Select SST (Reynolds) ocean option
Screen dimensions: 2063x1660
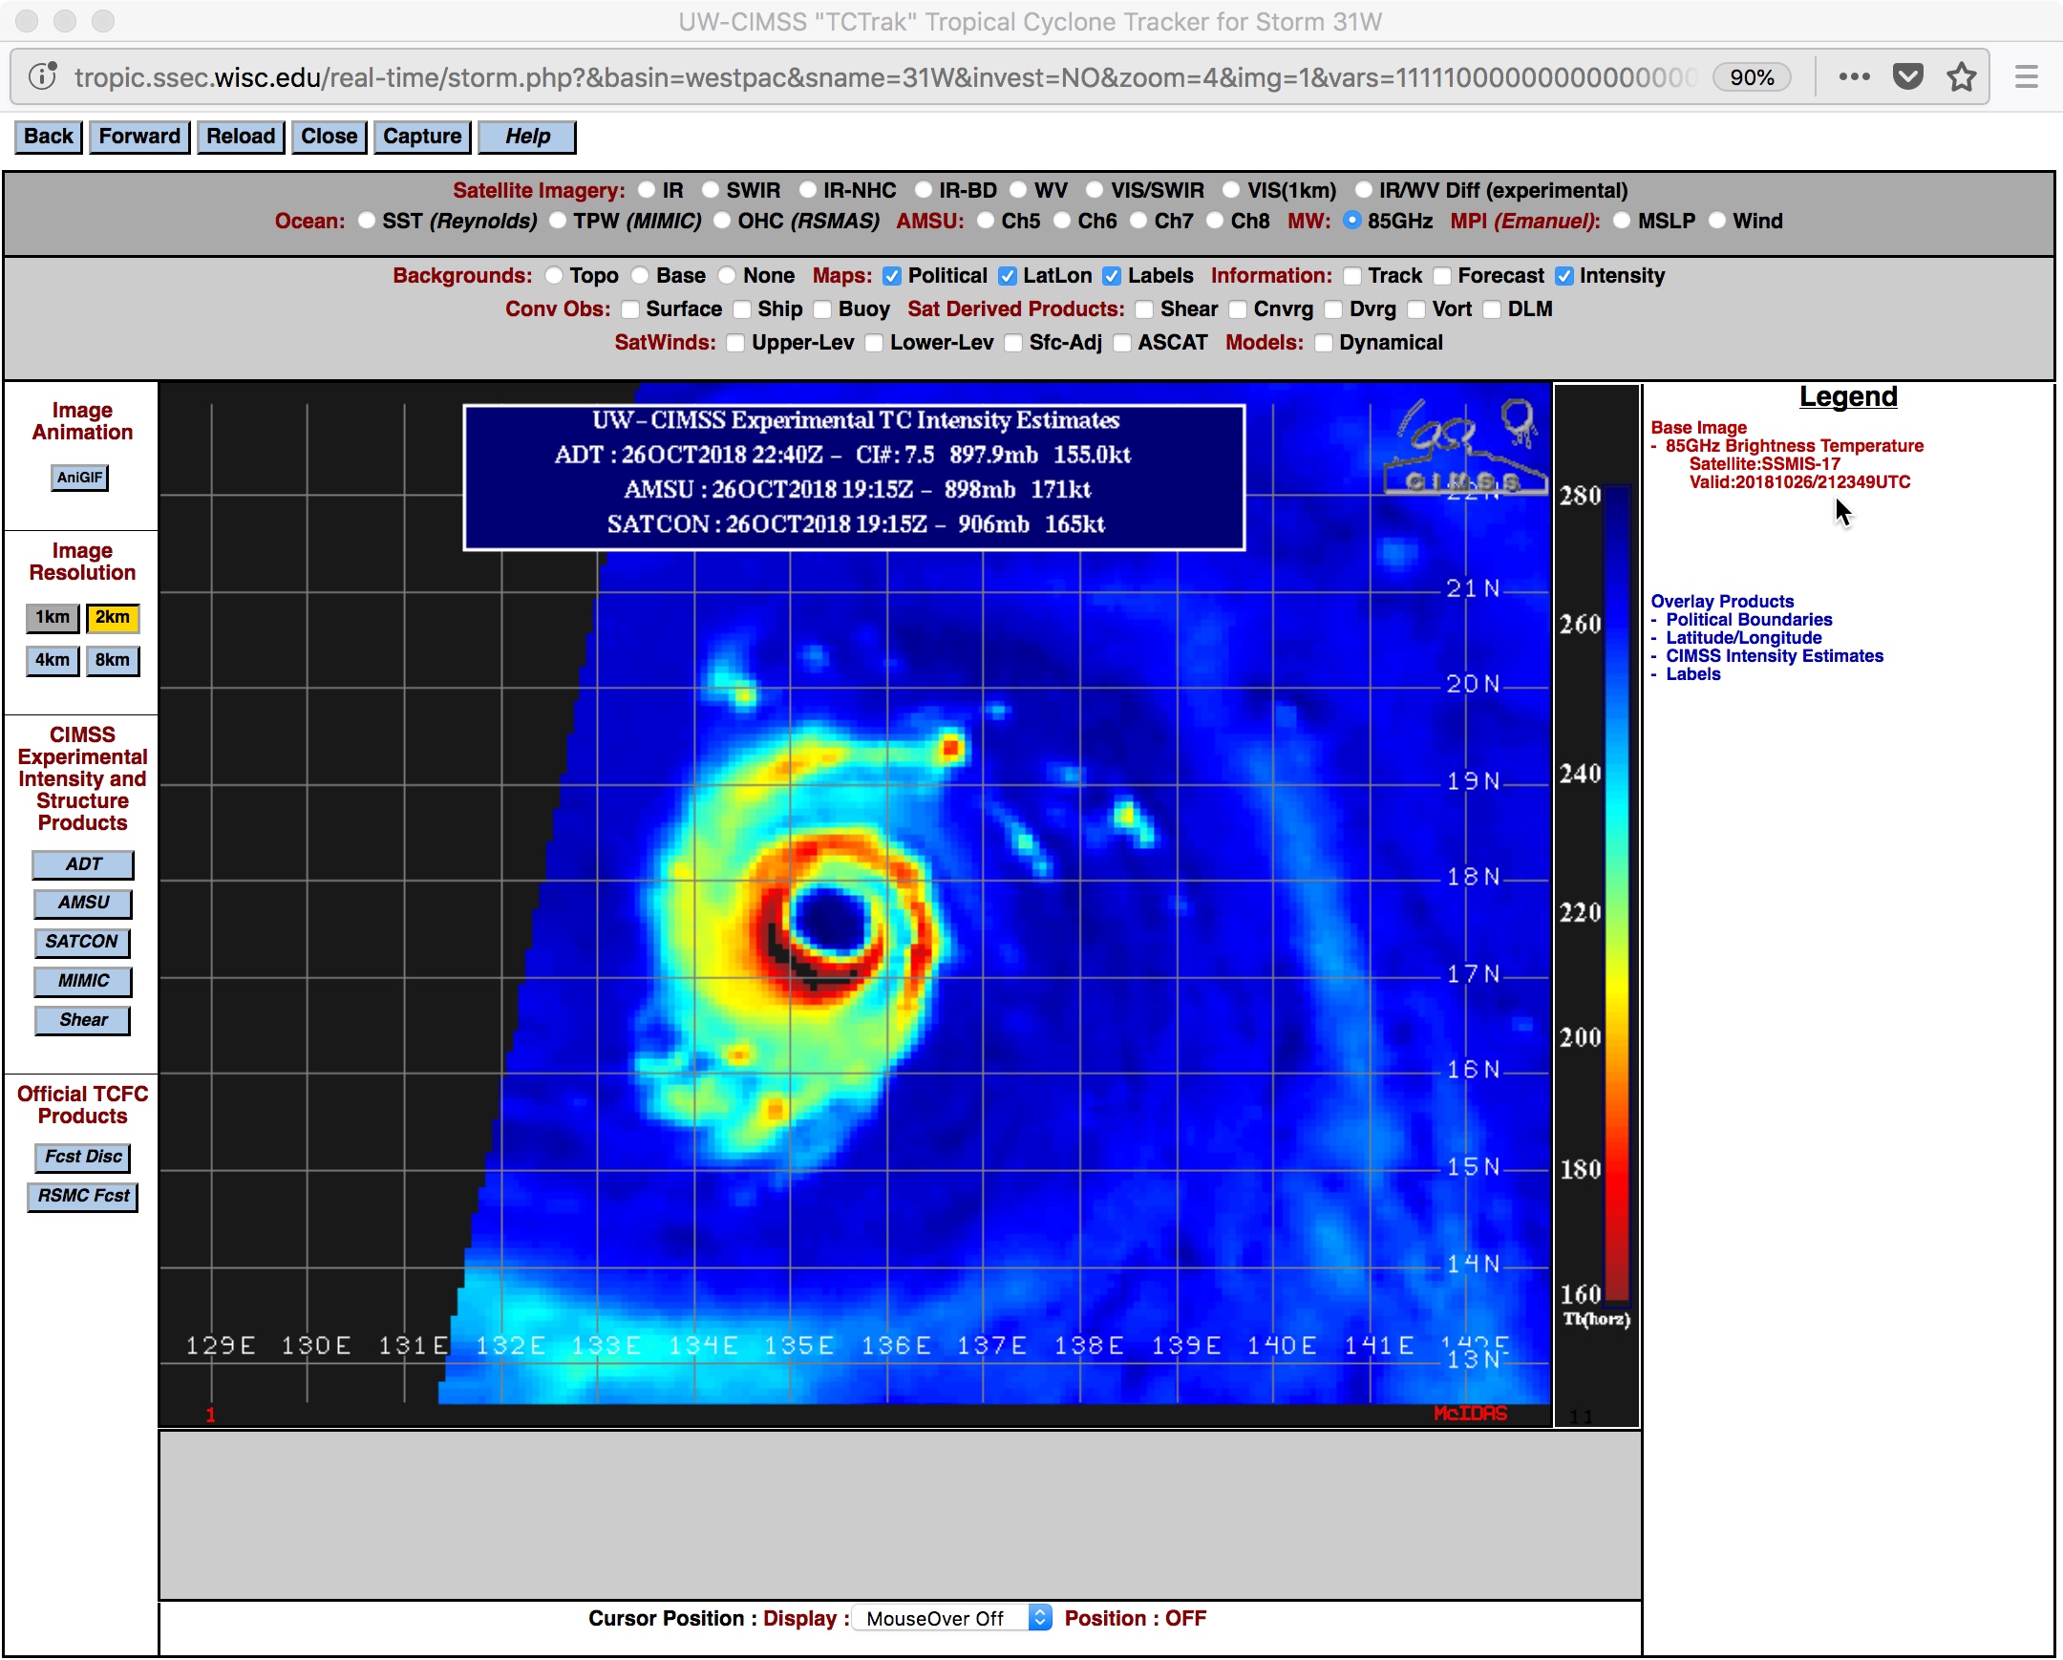pos(367,221)
